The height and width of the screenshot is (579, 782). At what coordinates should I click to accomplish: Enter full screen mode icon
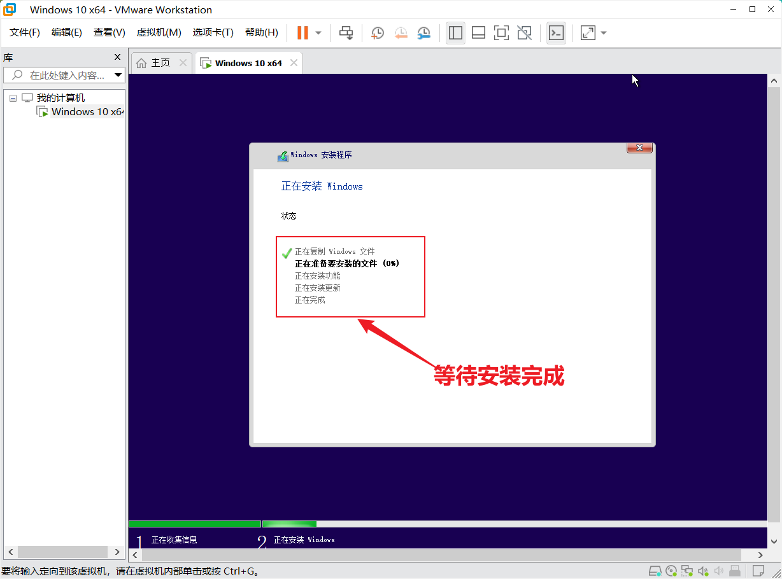click(x=501, y=32)
